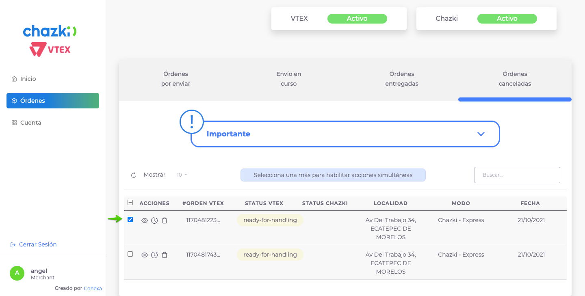Click the simultaneous actions notice banner
This screenshot has width=585, height=296.
coord(333,175)
